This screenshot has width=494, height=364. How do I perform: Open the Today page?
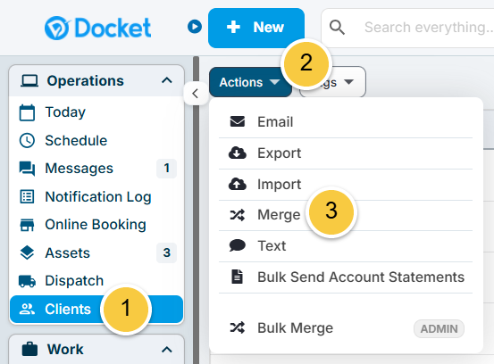[x=65, y=112]
